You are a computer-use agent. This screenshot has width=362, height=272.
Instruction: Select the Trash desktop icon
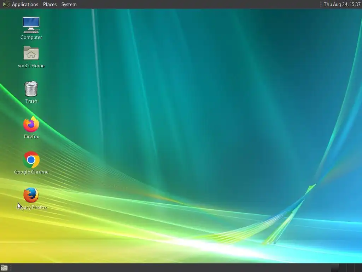click(31, 92)
